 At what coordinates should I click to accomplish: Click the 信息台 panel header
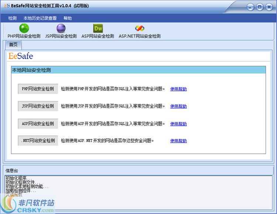138,170
